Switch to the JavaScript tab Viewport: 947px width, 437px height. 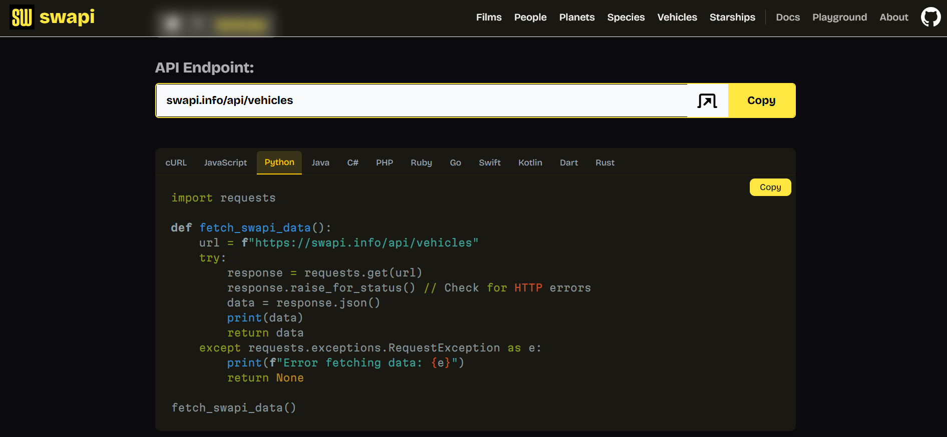point(225,162)
